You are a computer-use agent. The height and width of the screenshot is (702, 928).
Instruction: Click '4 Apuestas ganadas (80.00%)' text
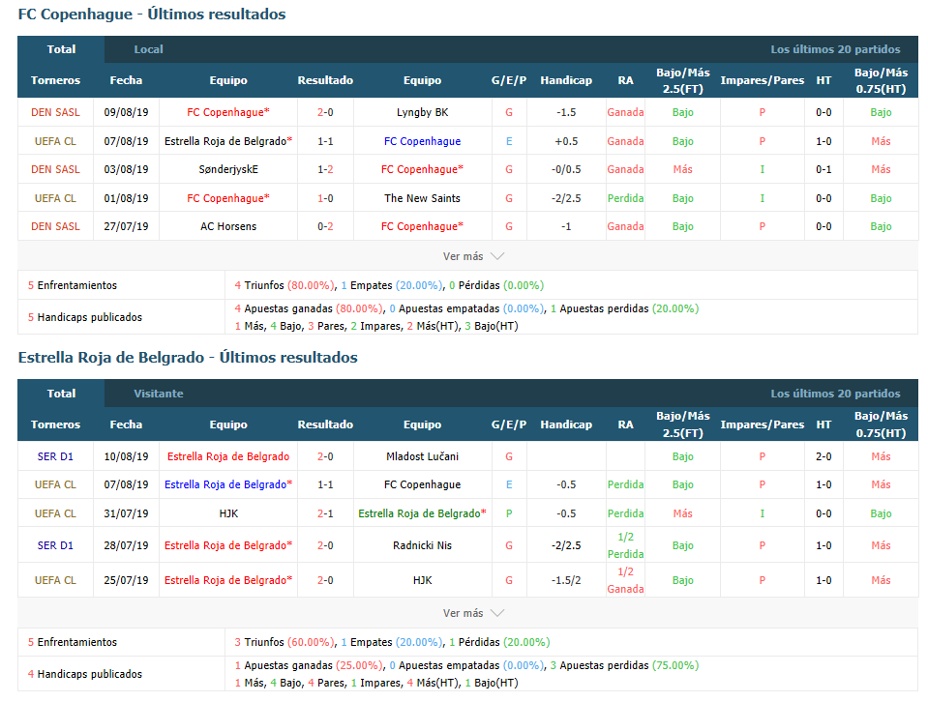(x=309, y=308)
